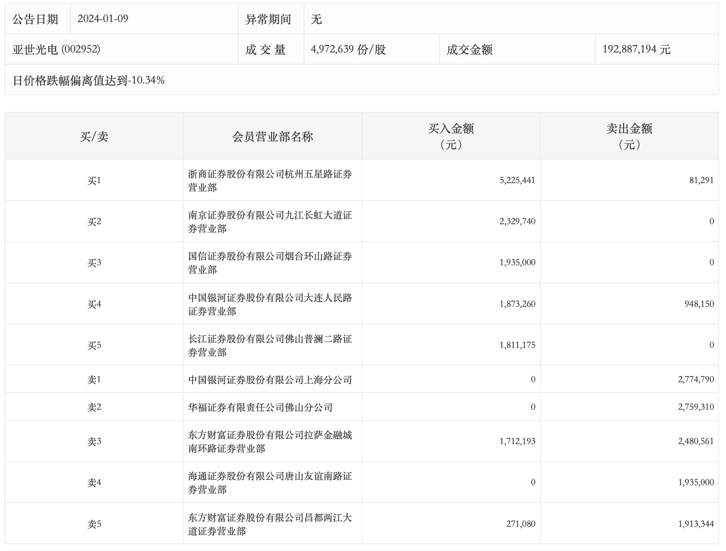Select the 买2 row label
Screen dimensions: 726x551
coord(94,221)
